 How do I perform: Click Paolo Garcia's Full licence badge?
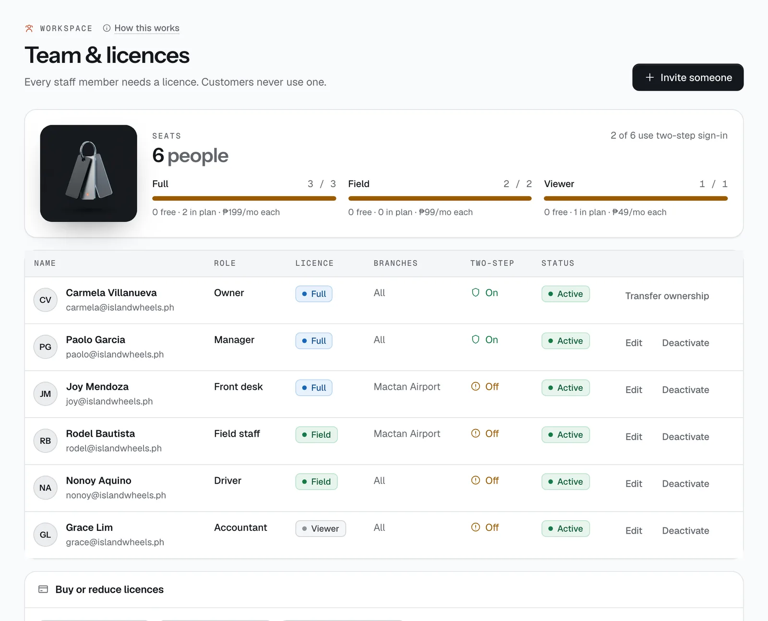(x=314, y=341)
